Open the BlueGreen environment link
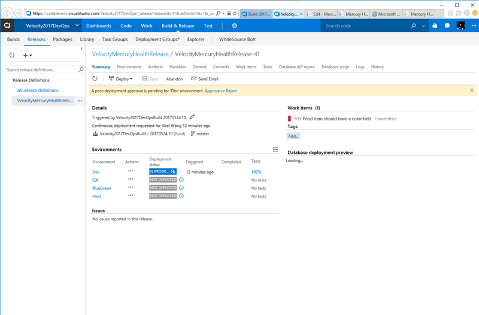Screen dimensions: 479x315 (x=101, y=188)
